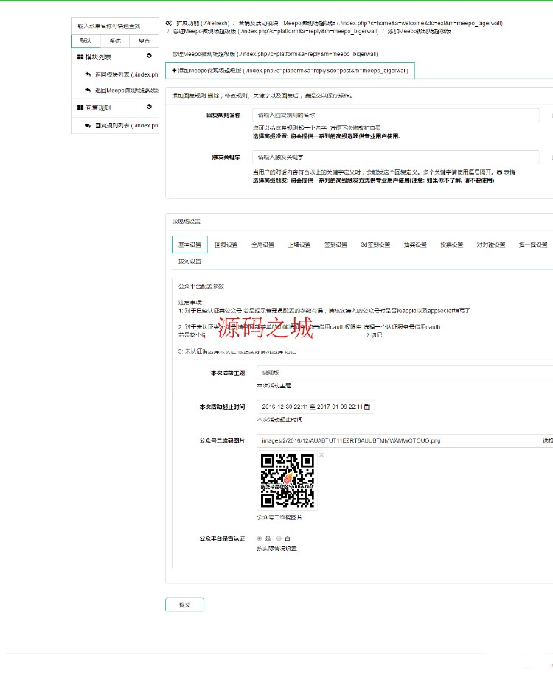Image resolution: width=553 pixels, height=674 pixels.
Task: Open the 基本设置 tab
Action: [x=189, y=245]
